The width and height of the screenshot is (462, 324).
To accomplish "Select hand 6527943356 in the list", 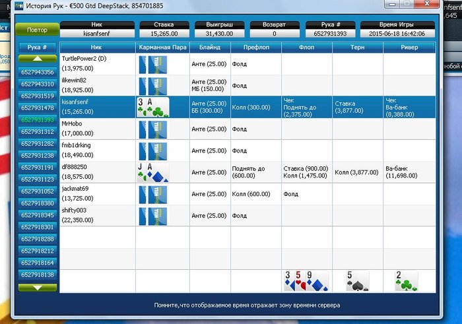I will [38, 72].
